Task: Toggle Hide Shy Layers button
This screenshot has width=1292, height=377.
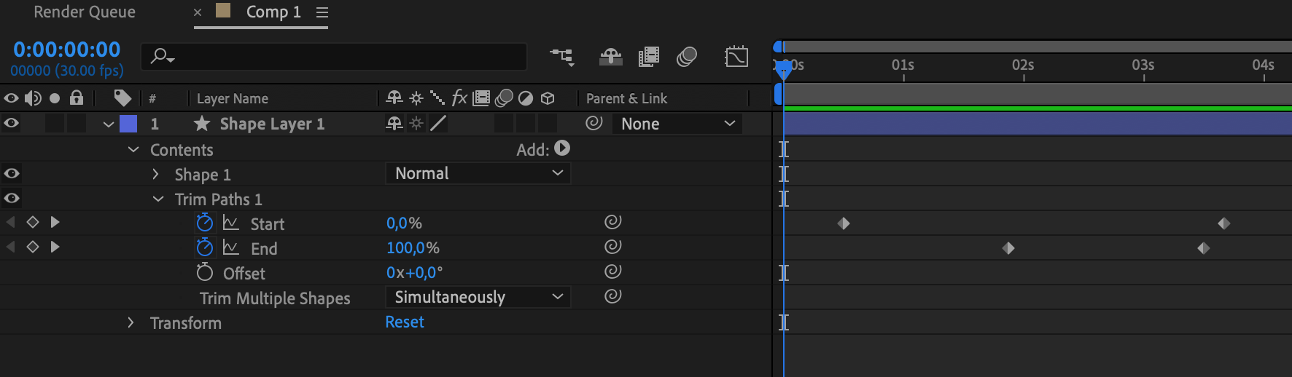Action: point(610,56)
